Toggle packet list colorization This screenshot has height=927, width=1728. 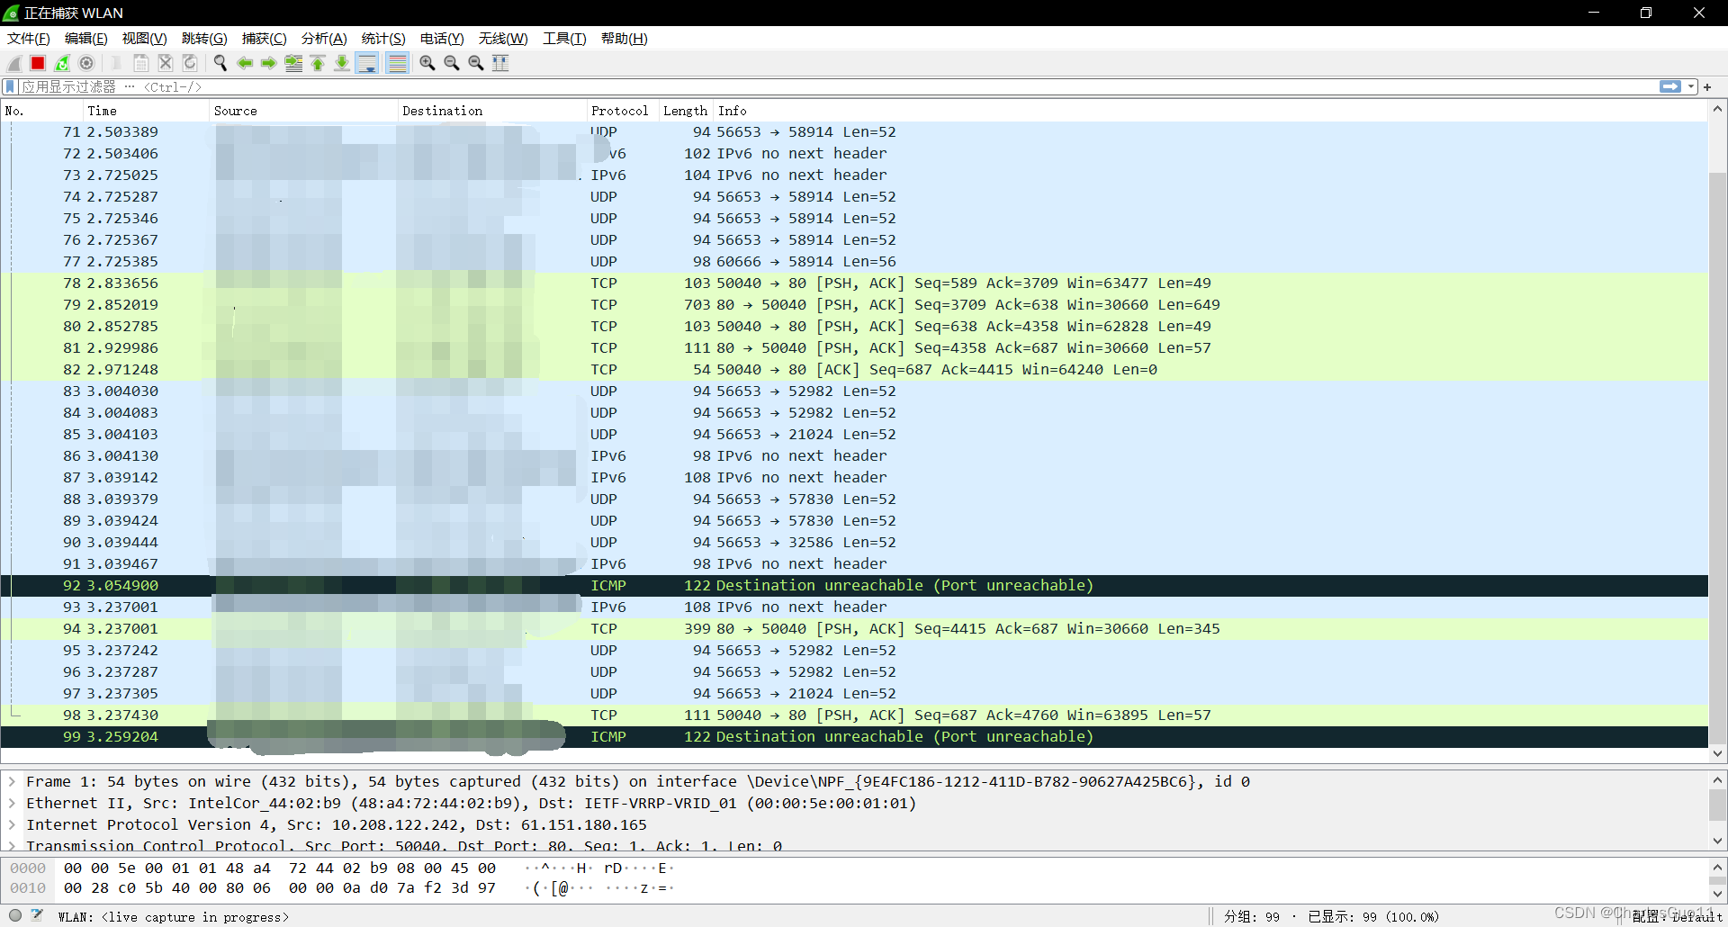398,63
